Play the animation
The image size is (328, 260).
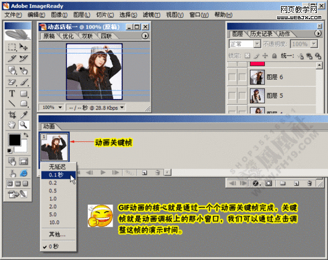pos(103,173)
